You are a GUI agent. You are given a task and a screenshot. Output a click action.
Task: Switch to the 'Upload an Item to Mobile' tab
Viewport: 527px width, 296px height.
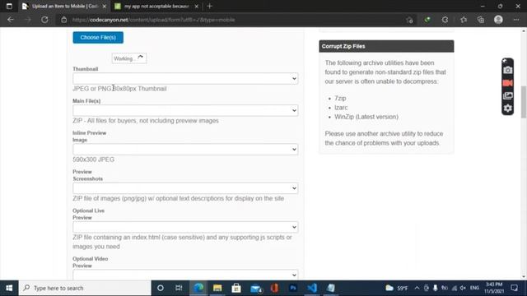64,6
